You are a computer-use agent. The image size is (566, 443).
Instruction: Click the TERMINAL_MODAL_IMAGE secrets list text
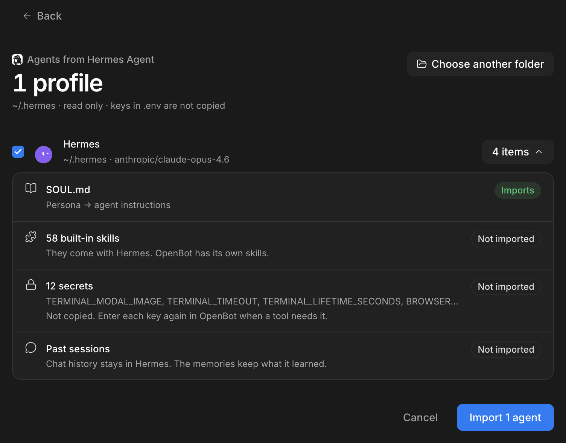(x=252, y=301)
